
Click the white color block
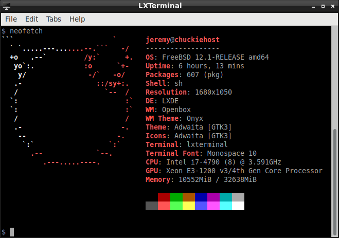(x=238, y=206)
